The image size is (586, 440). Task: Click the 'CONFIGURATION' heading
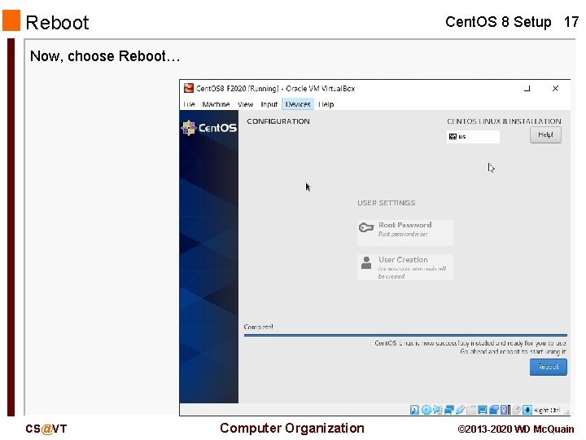click(278, 121)
